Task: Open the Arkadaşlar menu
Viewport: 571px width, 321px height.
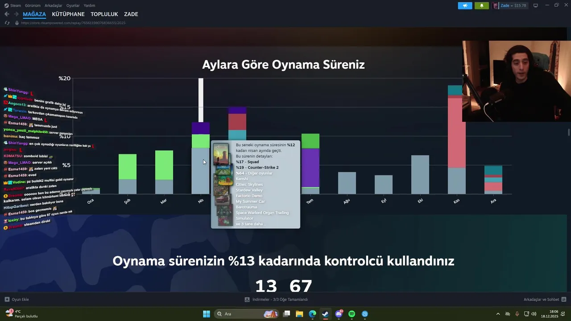Action: tap(54, 5)
